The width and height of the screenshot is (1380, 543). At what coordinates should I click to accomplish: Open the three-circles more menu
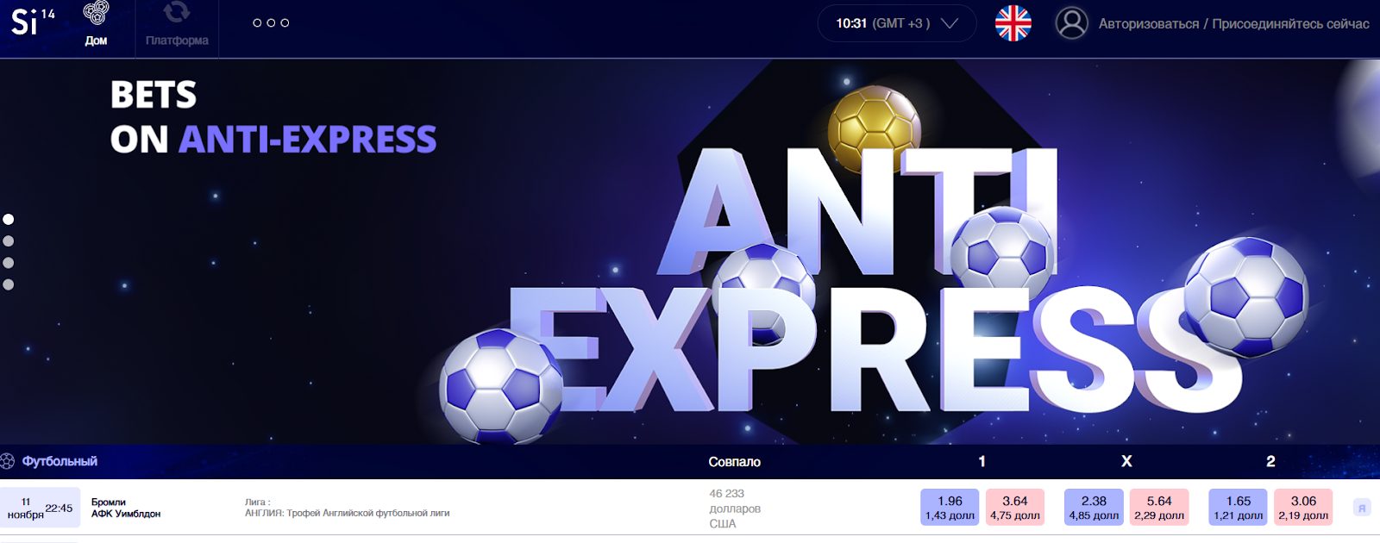pyautogui.click(x=271, y=23)
